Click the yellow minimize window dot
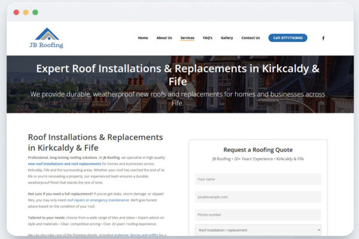 (26, 12)
